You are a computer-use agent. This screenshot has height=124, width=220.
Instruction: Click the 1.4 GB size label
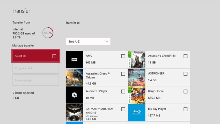152,80
